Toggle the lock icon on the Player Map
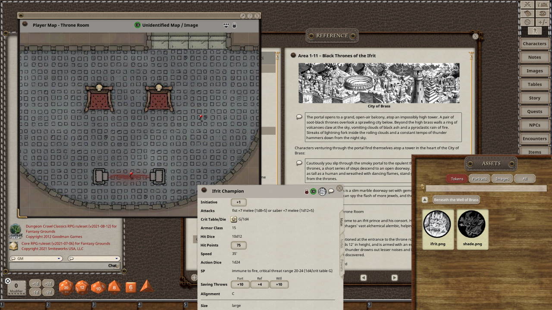 coord(234,25)
